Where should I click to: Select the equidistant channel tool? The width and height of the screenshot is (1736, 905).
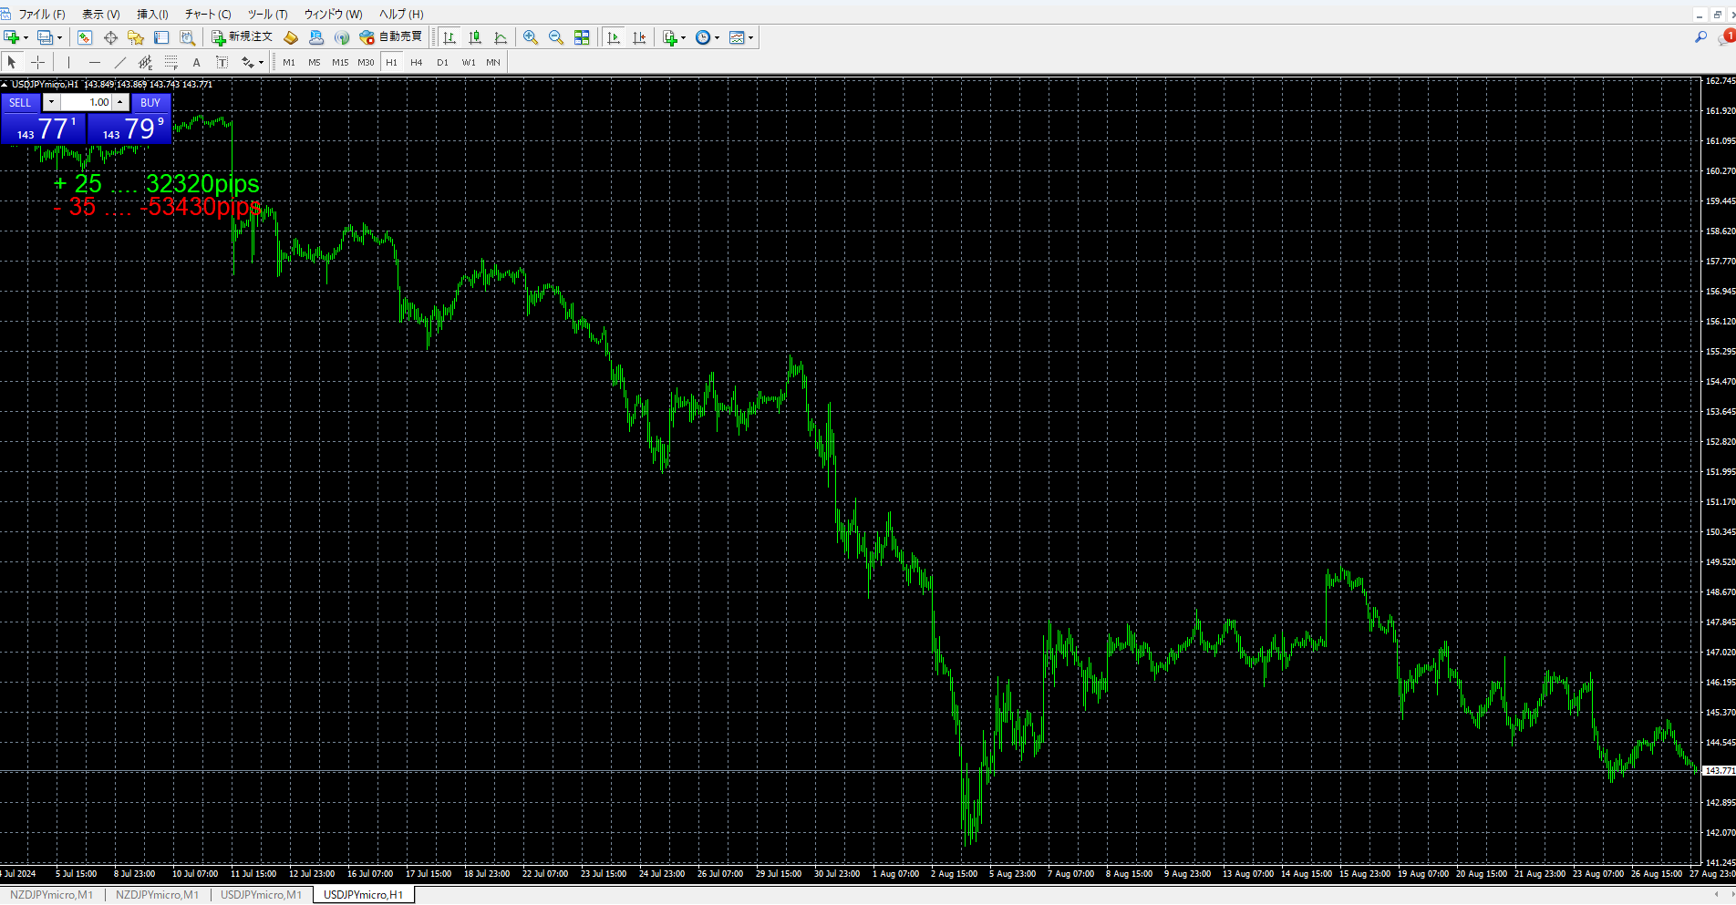[x=145, y=62]
